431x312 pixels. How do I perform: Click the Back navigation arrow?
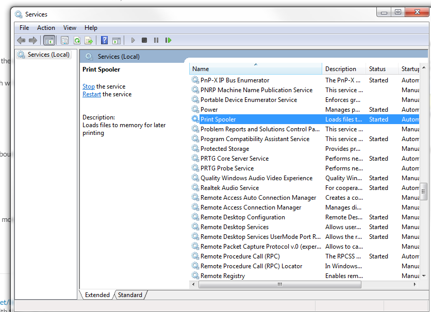tap(21, 40)
